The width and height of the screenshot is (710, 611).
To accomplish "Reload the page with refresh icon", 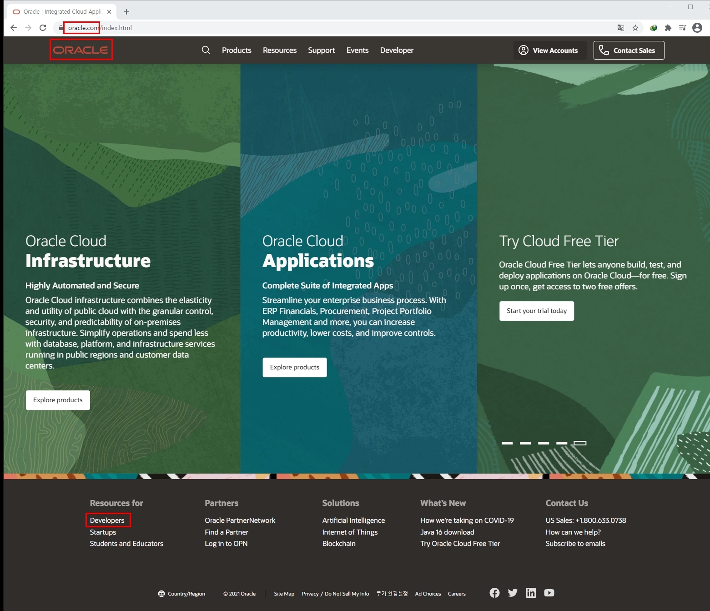I will [43, 28].
